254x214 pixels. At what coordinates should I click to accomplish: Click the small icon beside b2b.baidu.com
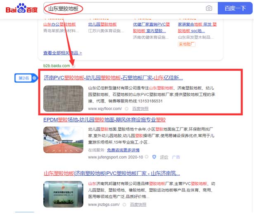(x=74, y=66)
